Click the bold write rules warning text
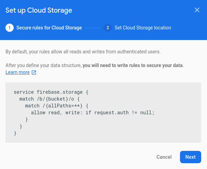The image size is (207, 169). pos(133,65)
